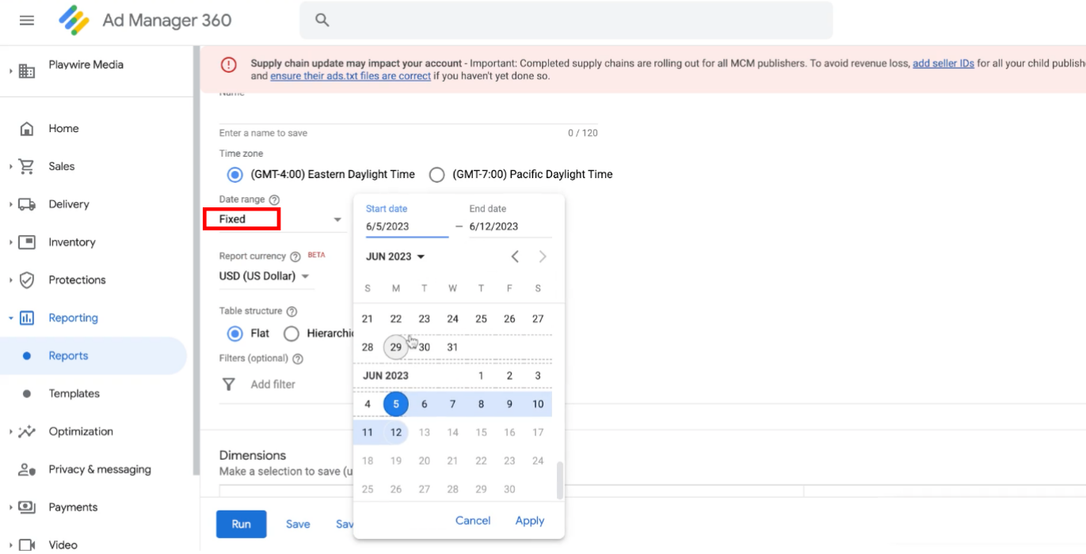Image resolution: width=1086 pixels, height=554 pixels.
Task: Choose the Hierarchical table structure option
Action: 292,333
